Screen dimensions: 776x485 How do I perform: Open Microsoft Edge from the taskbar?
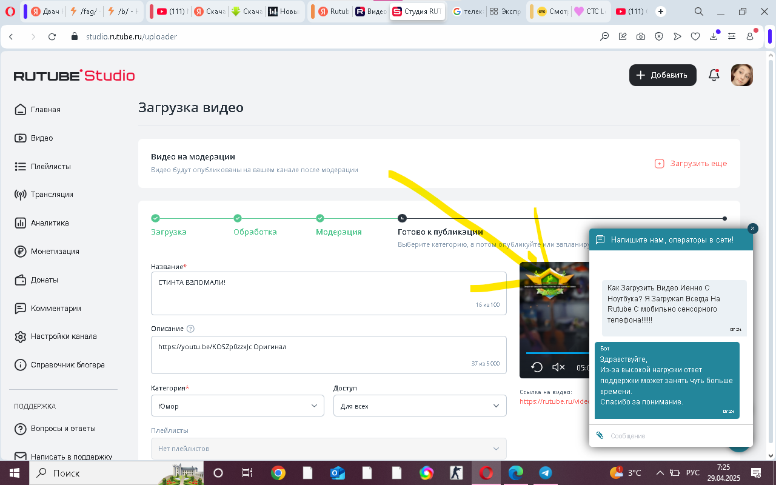pos(516,473)
